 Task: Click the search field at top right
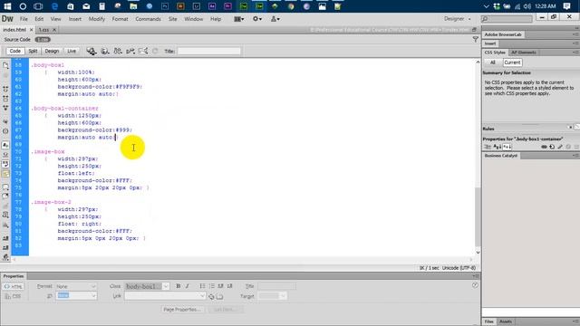pos(507,18)
